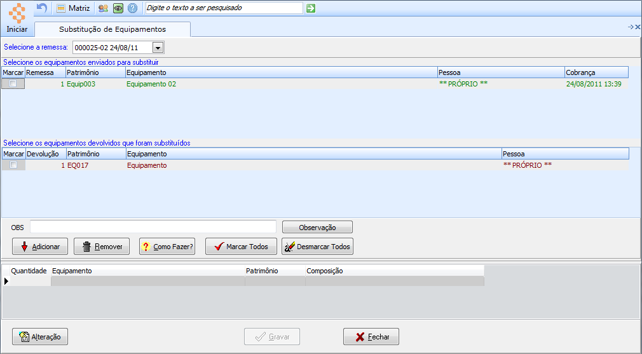Image resolution: width=642 pixels, height=354 pixels.
Task: Click the Cobrança column header
Action: coord(596,72)
